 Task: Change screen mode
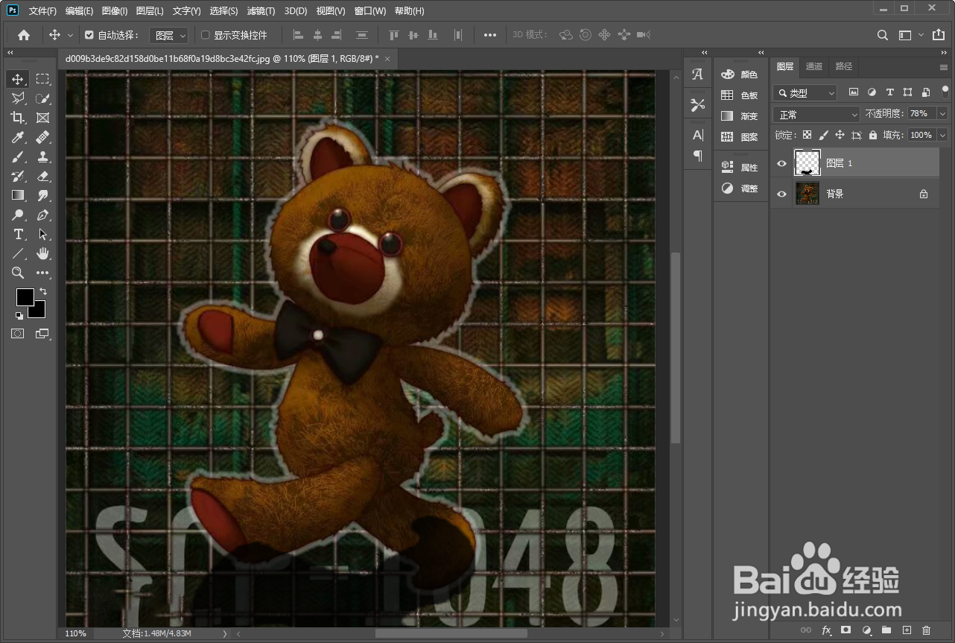click(42, 334)
